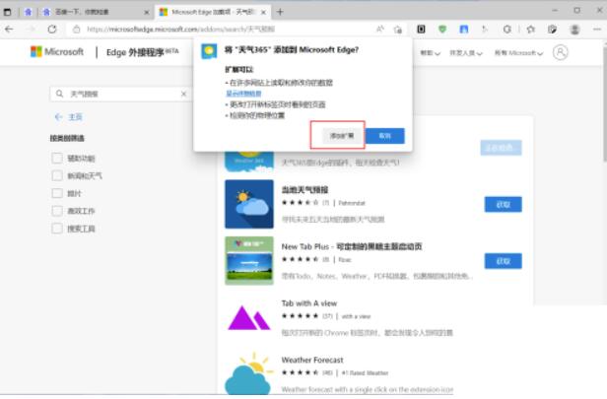Click the lock icon in address bar
Image resolution: width=607 pixels, height=399 pixels.
pyautogui.click(x=77, y=29)
